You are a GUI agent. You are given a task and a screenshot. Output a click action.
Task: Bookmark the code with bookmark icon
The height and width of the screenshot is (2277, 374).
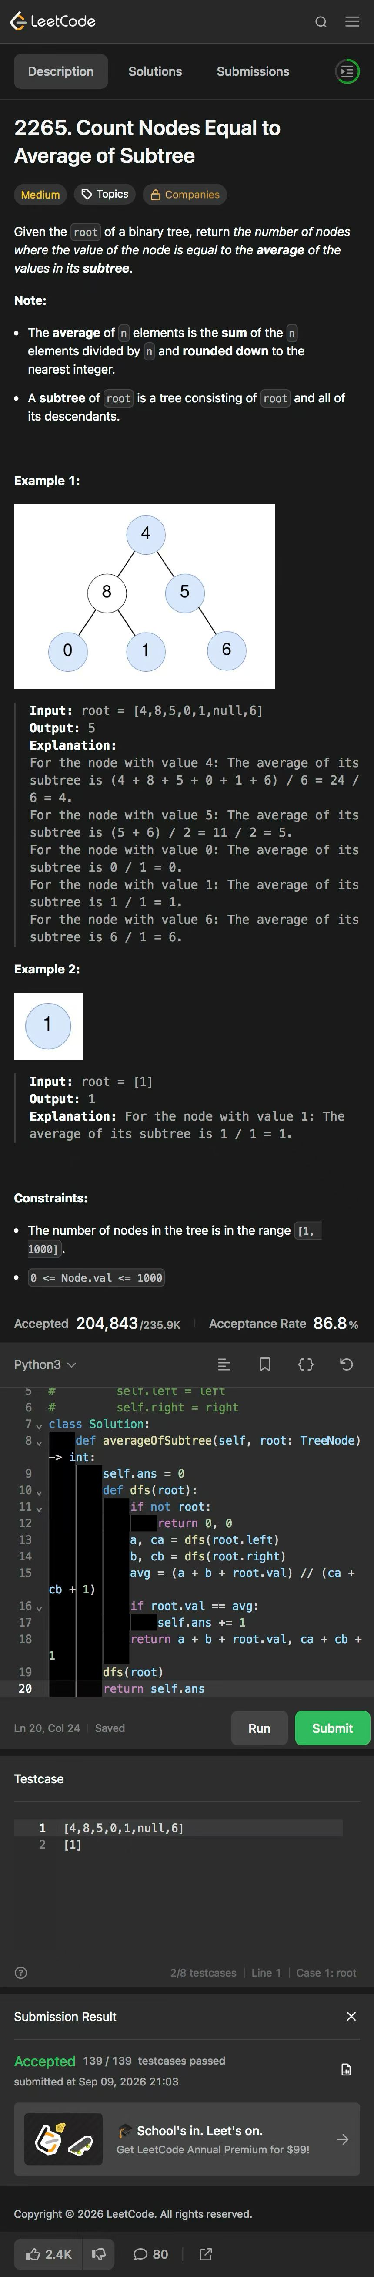pyautogui.click(x=264, y=1364)
